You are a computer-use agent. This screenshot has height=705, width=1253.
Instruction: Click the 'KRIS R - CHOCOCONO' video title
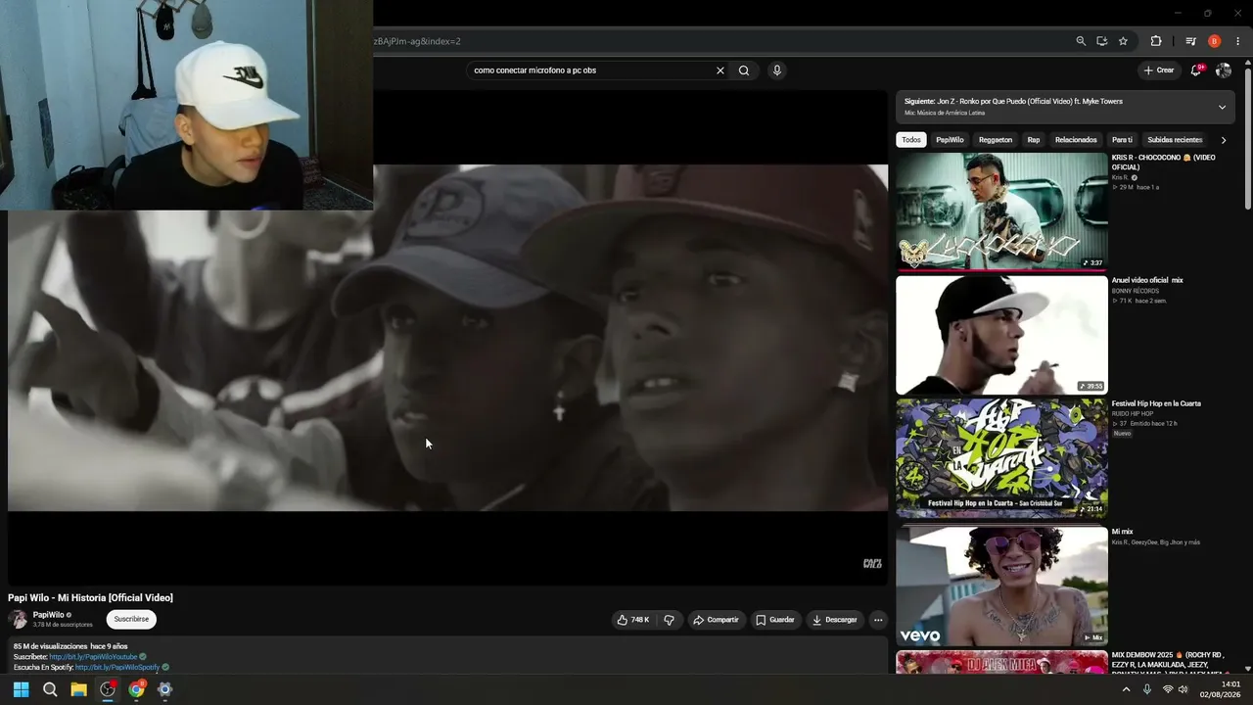[1164, 163]
